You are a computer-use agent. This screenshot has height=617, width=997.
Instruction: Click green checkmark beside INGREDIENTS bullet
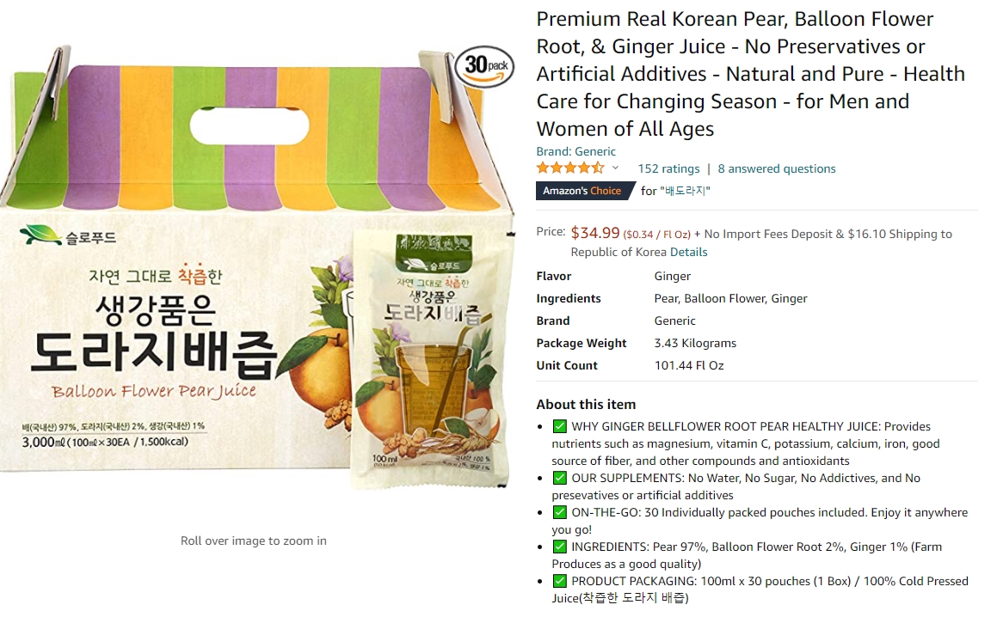tap(559, 547)
